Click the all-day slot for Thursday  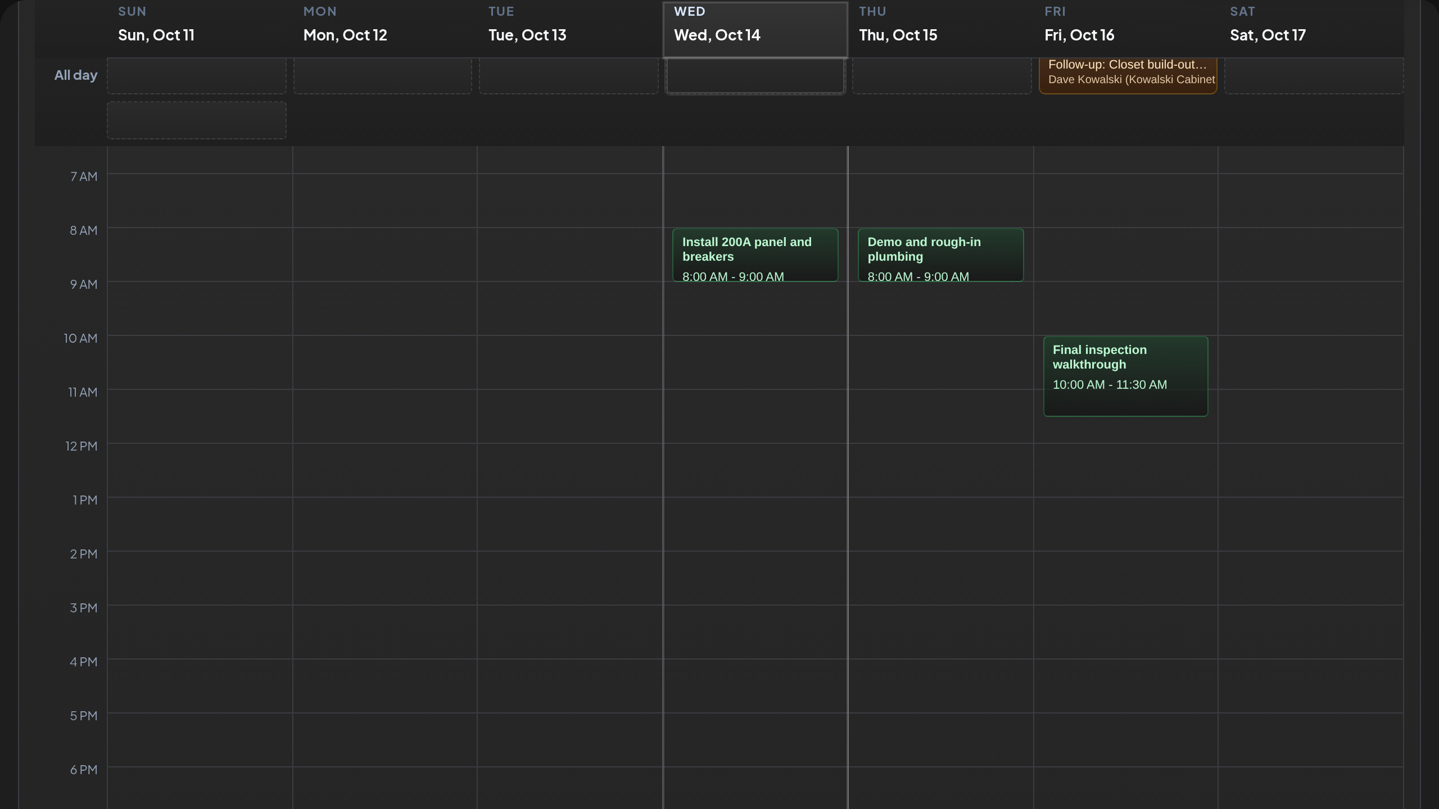point(942,75)
